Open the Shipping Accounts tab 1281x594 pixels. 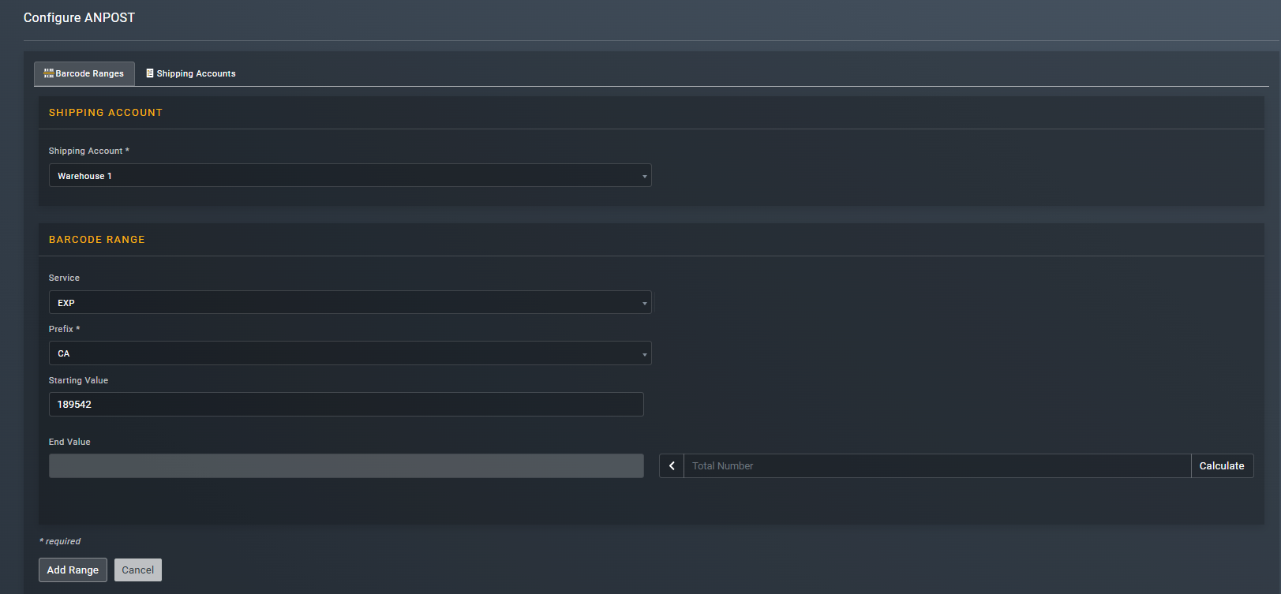coord(191,73)
